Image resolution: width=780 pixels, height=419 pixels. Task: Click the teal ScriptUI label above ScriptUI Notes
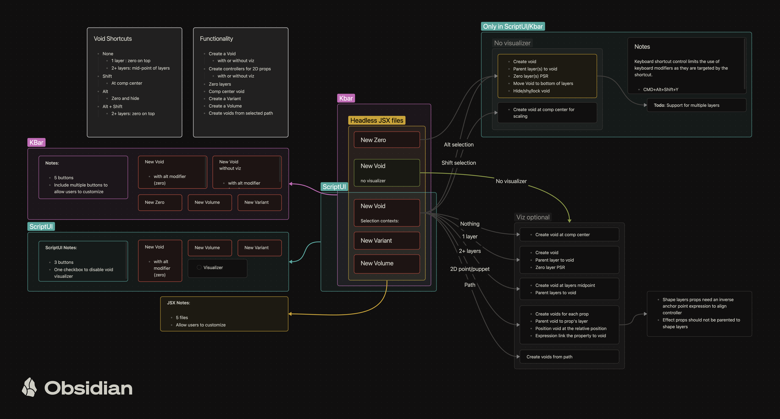[x=41, y=226]
